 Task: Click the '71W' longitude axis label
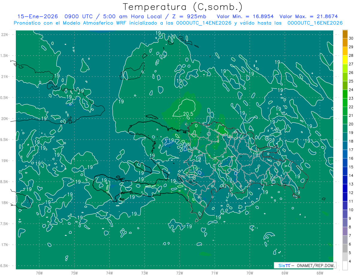tap(215, 273)
